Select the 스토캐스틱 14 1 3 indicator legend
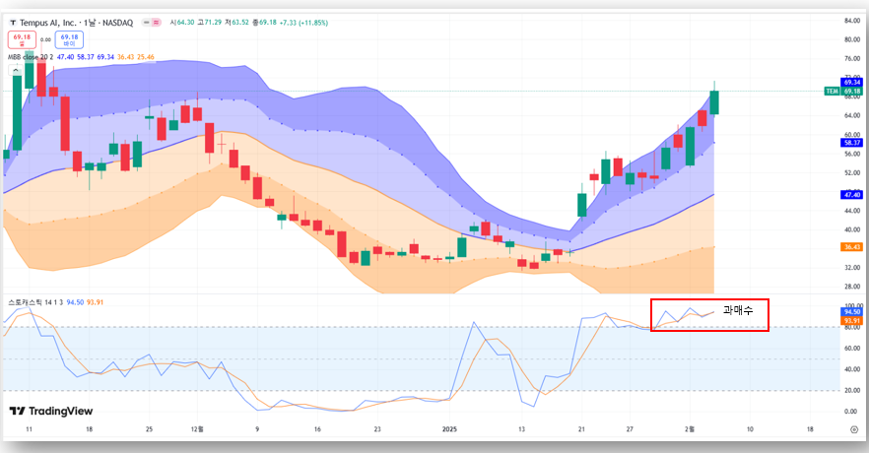Viewport: 869px width, 453px height. tap(35, 302)
